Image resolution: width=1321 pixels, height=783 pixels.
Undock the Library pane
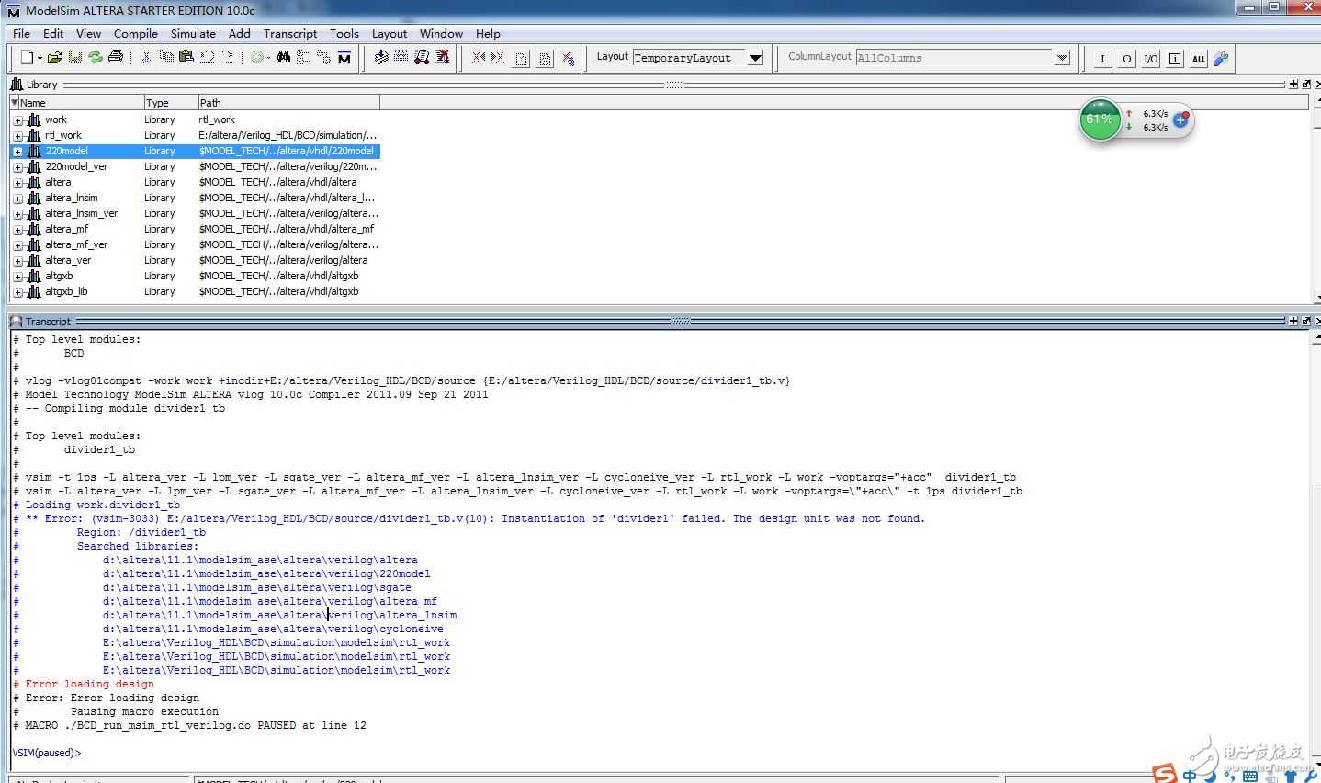[x=1305, y=84]
